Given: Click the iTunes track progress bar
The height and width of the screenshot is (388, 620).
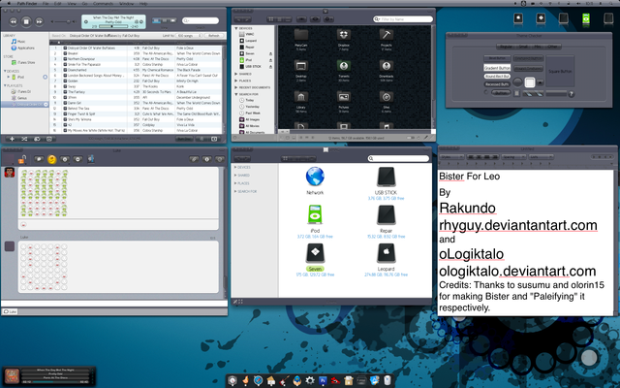Looking at the screenshot, I should pyautogui.click(x=113, y=26).
